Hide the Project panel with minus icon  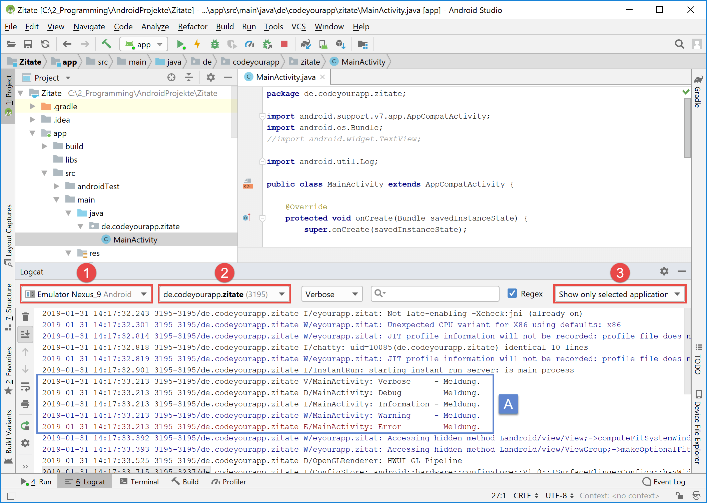(228, 78)
